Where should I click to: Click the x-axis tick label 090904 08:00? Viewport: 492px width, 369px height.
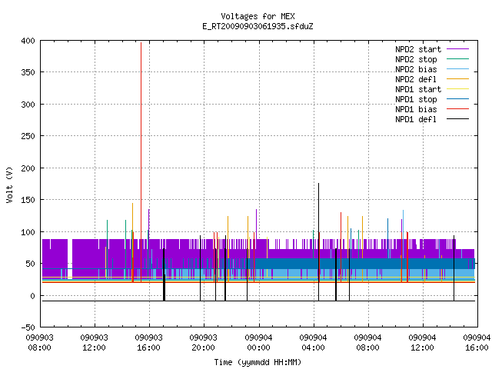[367, 343]
